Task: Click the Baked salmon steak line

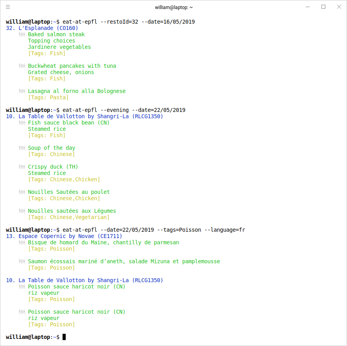Action: pos(56,35)
